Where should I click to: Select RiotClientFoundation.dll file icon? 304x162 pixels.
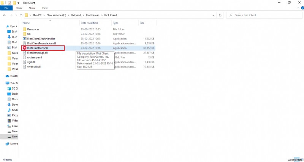pos(24,43)
